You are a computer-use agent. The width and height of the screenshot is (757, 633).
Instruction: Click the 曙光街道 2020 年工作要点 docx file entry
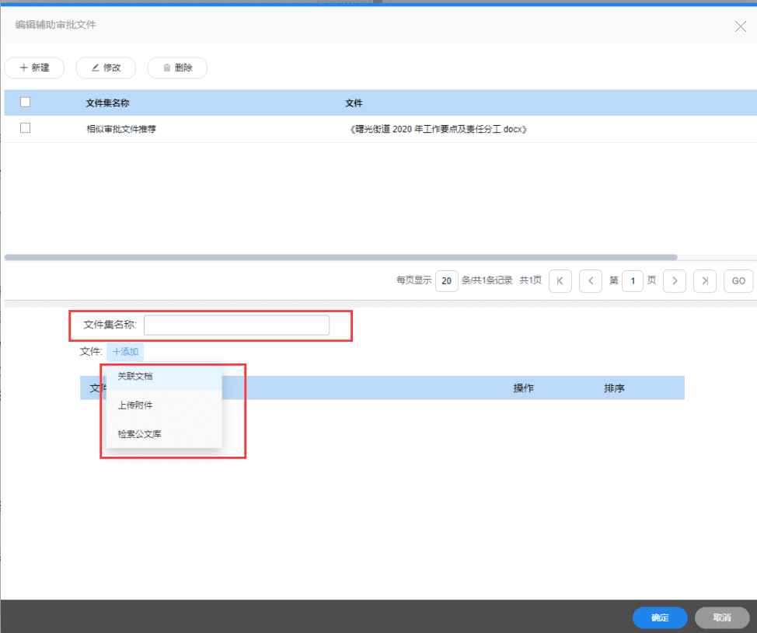(438, 129)
